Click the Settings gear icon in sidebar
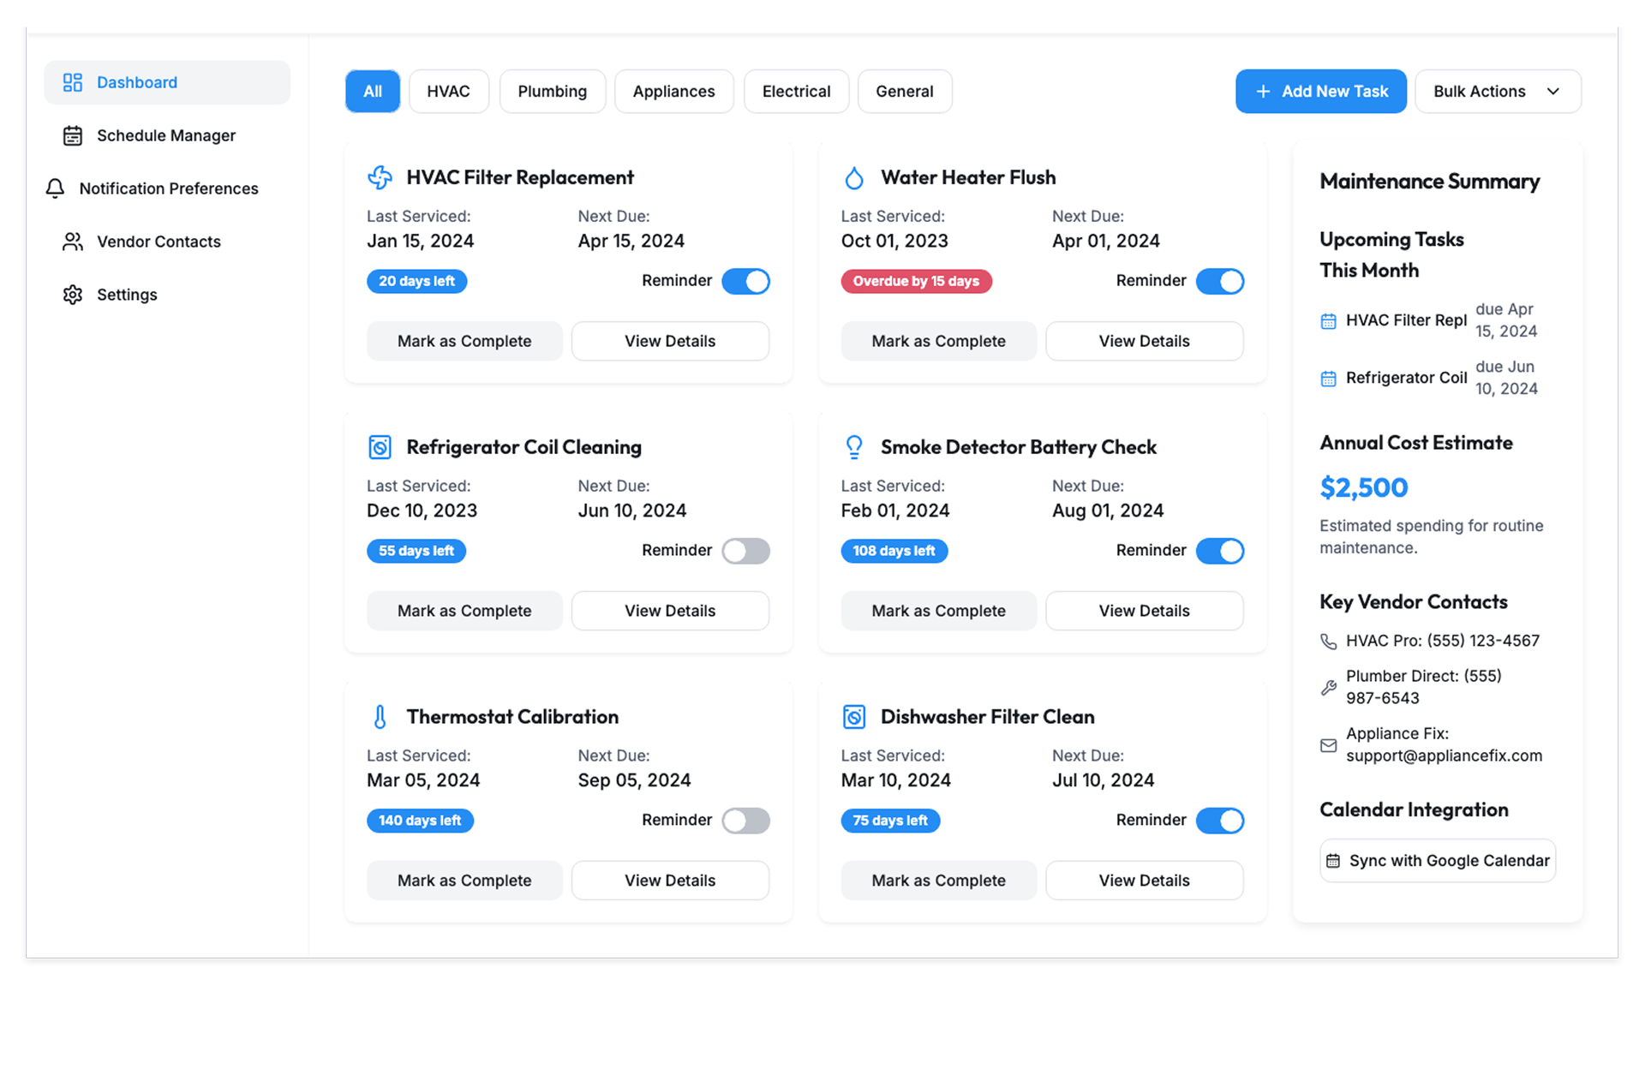This screenshot has width=1645, height=1069. coord(73,295)
